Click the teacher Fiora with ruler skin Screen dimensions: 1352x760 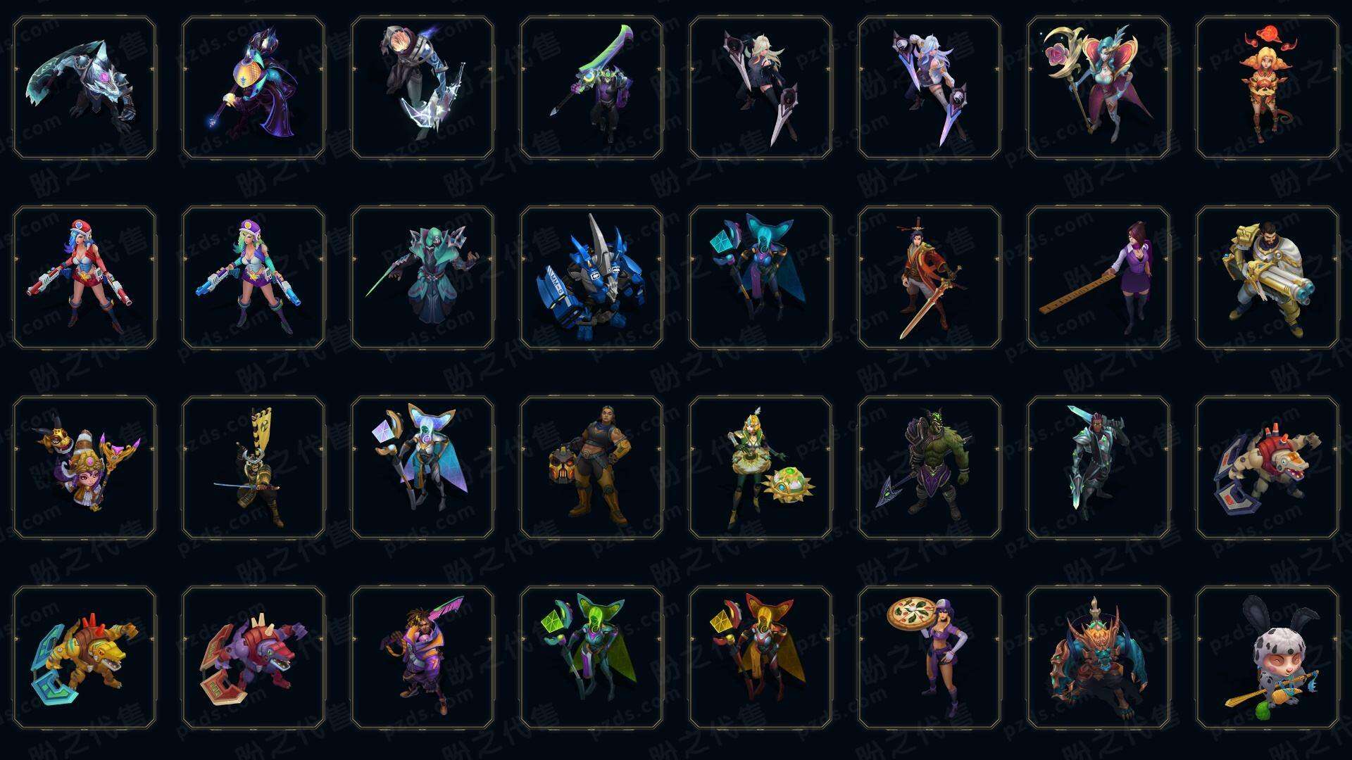[x=1098, y=277]
